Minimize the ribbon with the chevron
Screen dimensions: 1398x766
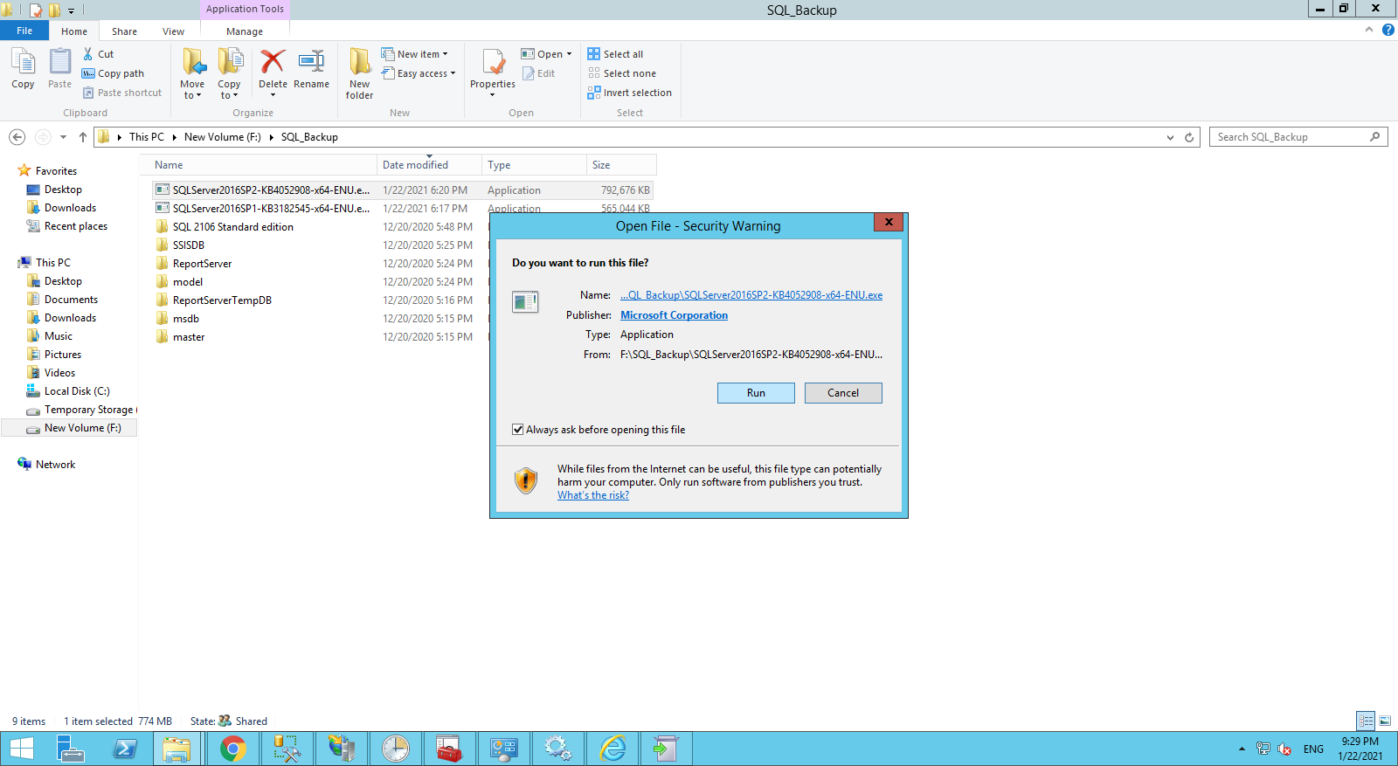coord(1369,30)
